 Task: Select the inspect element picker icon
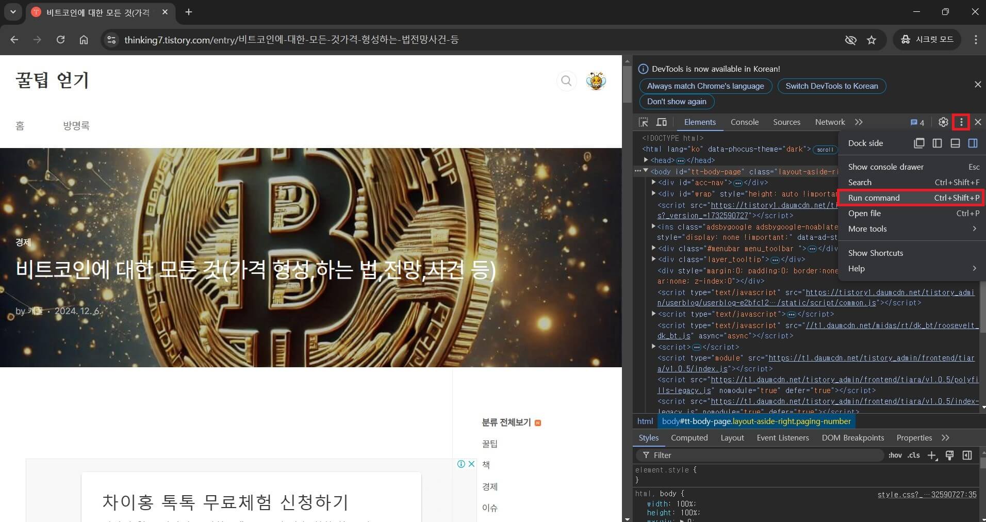643,122
